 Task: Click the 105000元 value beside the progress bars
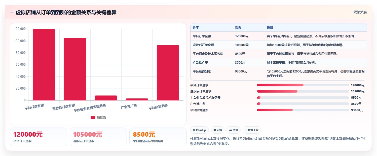(x=358, y=91)
